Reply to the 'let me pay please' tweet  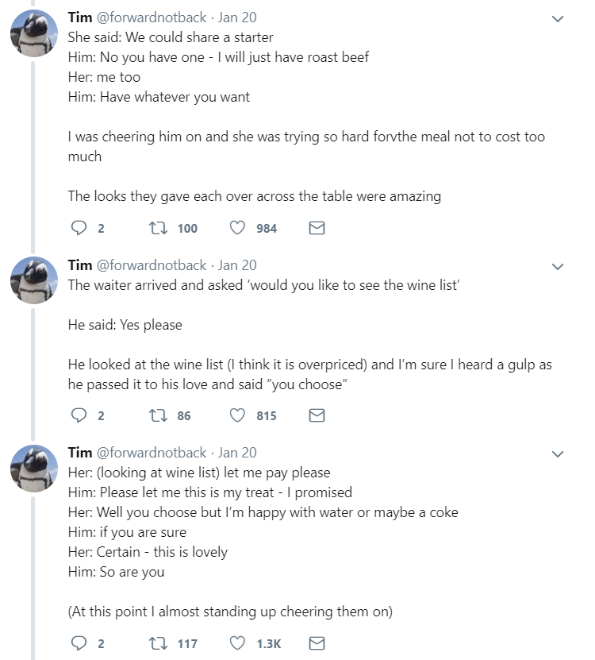[79, 643]
